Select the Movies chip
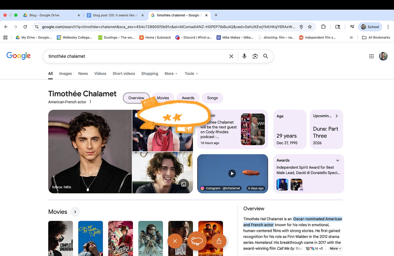Viewport: 394px width, 256px height. click(163, 98)
